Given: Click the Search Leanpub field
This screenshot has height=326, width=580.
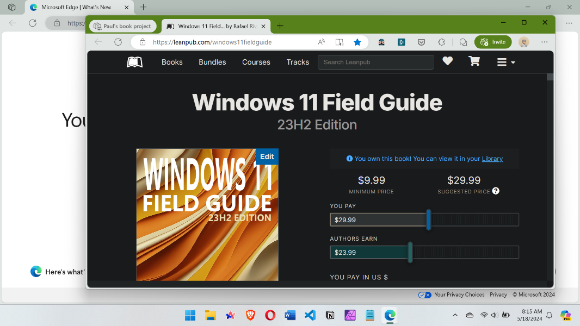Looking at the screenshot, I should click(375, 62).
